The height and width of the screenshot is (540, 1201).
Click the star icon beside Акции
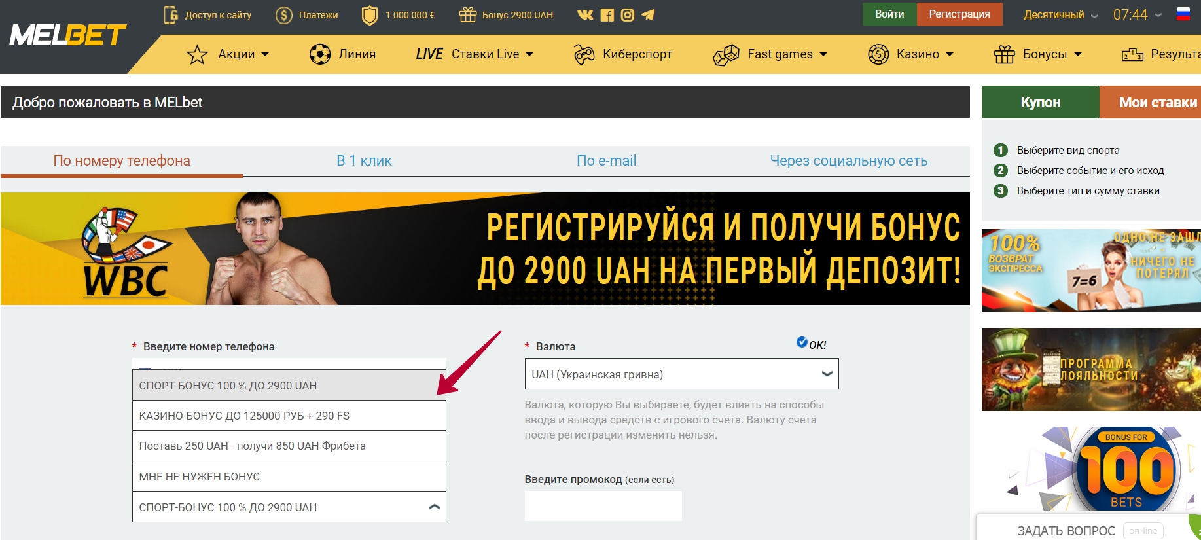click(x=197, y=54)
